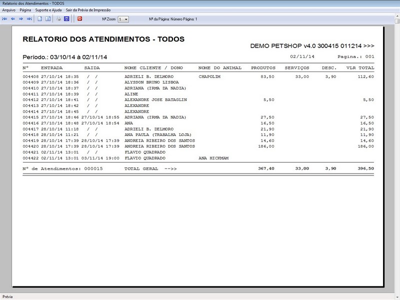Export report to Word using the W icon
400x300 pixels.
tap(67, 19)
